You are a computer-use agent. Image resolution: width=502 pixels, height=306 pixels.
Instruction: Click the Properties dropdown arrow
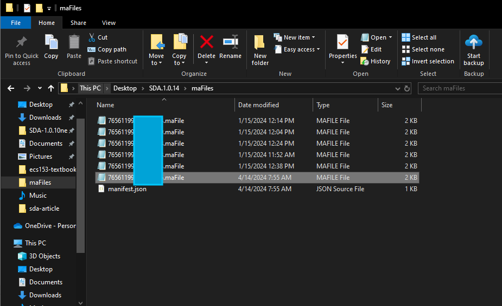click(x=342, y=63)
